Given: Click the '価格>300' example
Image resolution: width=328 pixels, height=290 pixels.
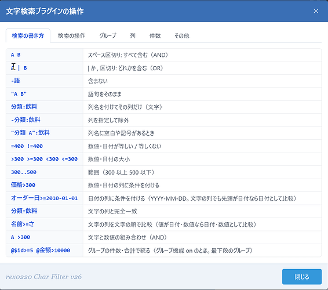Looking at the screenshot, I should click(x=23, y=185).
